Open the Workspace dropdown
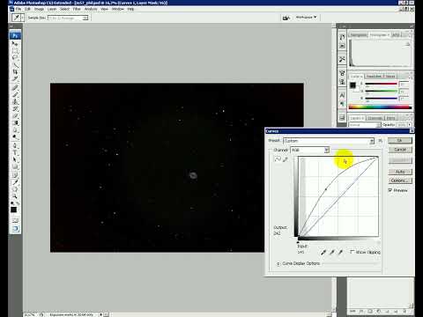Screen dimensions: 423x317 pyautogui.click(x=306, y=18)
